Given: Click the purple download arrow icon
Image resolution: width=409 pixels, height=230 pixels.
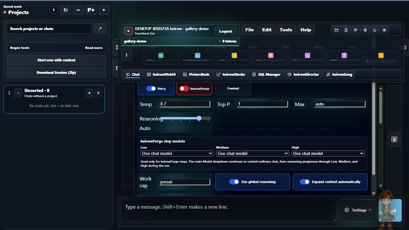Looking at the screenshot, I should pyautogui.click(x=307, y=55).
